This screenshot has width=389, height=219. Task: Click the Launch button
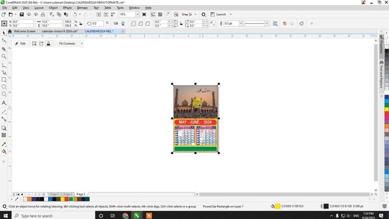point(218,15)
